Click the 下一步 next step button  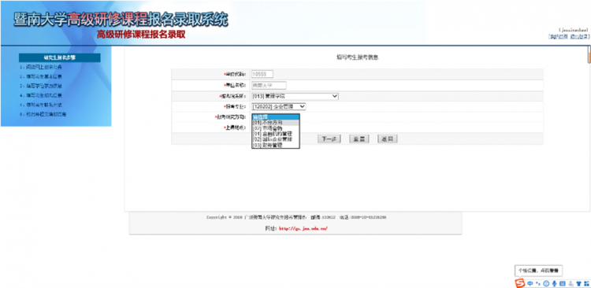point(329,139)
